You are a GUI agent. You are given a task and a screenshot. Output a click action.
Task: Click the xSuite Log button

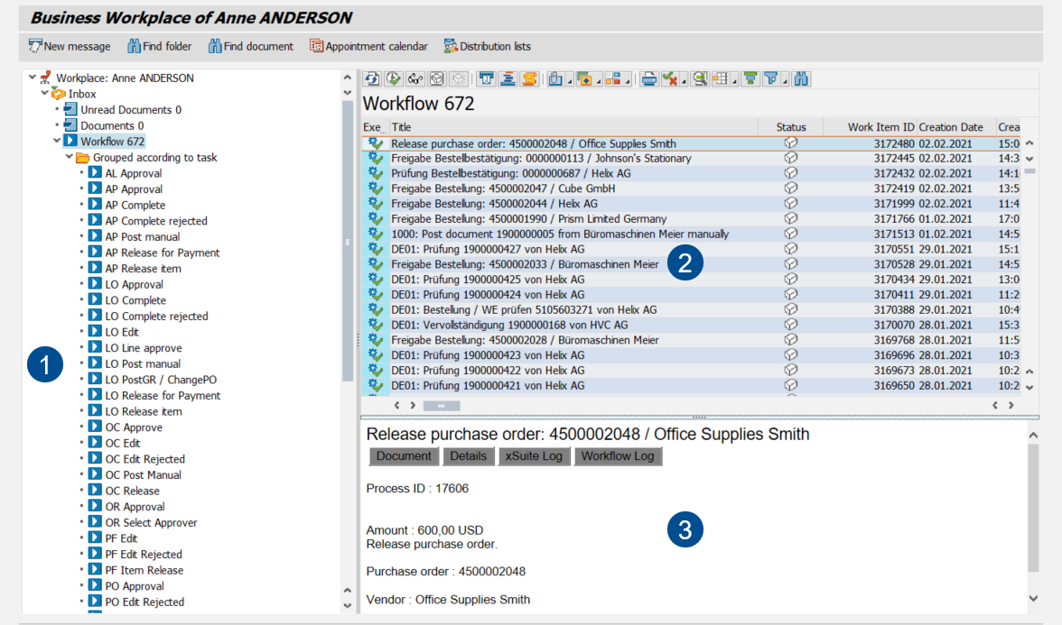tap(534, 456)
